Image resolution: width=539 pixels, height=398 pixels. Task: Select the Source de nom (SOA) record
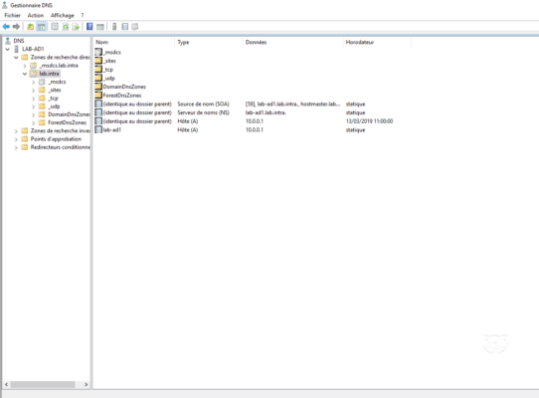click(x=203, y=103)
